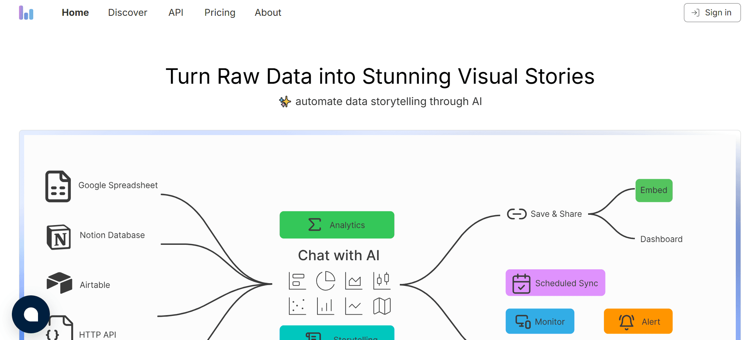Click the Sign in button

(x=712, y=12)
